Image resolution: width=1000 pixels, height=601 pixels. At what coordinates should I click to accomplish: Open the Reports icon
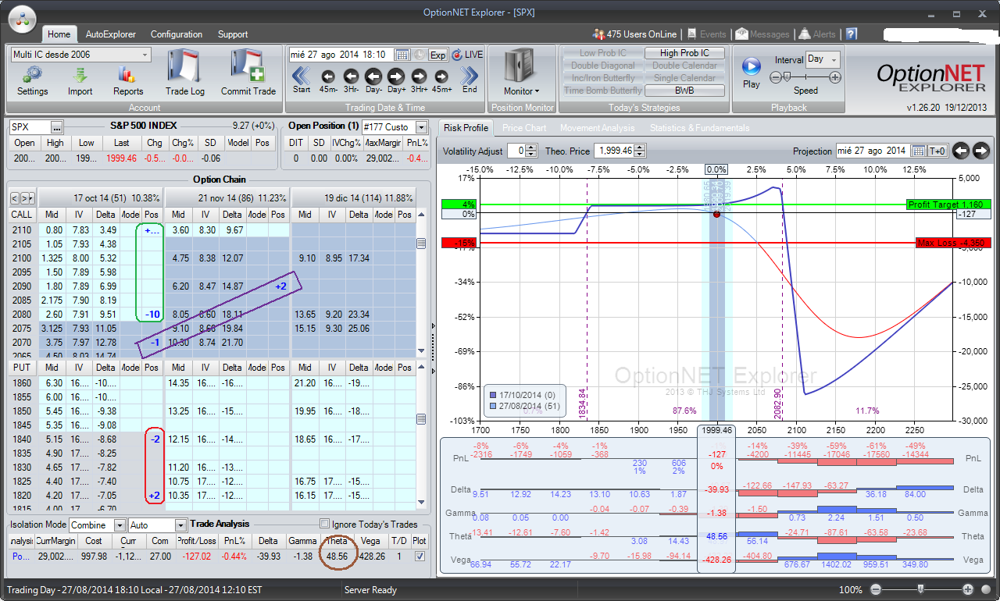click(x=127, y=75)
